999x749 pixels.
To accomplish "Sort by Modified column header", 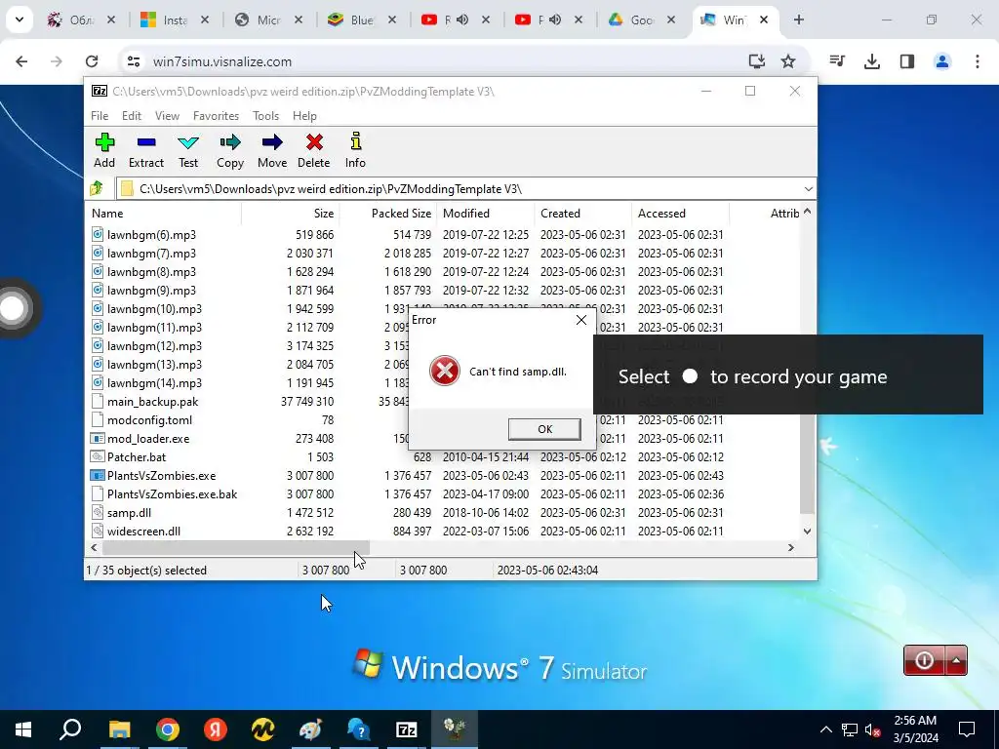I will (x=466, y=214).
